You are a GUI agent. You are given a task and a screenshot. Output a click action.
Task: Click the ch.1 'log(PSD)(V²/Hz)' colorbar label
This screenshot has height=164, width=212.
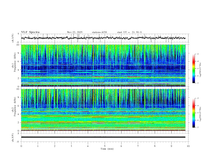tap(200, 70)
